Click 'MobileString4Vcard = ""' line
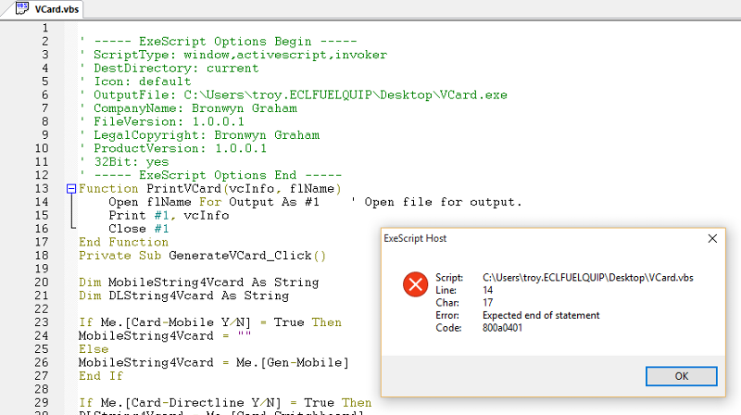This screenshot has height=415, width=741. coord(165,336)
